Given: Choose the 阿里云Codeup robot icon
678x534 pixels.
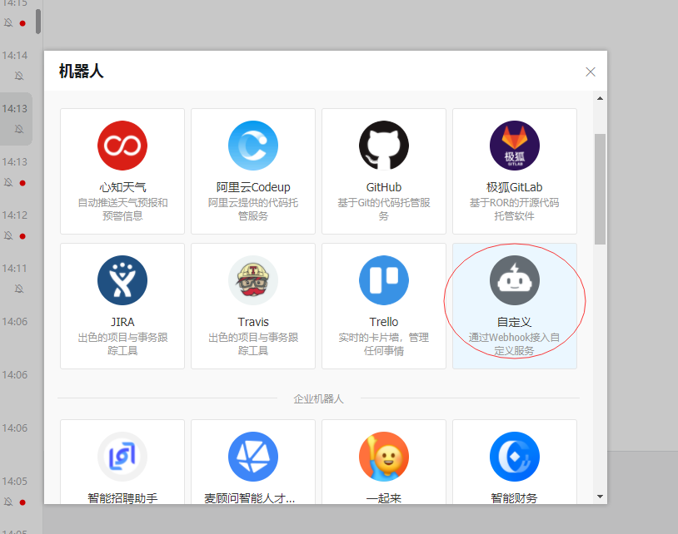Looking at the screenshot, I should pyautogui.click(x=253, y=146).
